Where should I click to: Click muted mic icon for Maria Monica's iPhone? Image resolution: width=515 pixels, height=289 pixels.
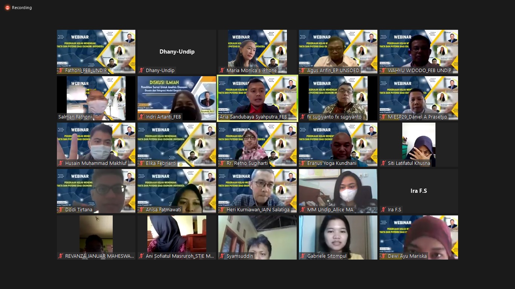pyautogui.click(x=222, y=71)
